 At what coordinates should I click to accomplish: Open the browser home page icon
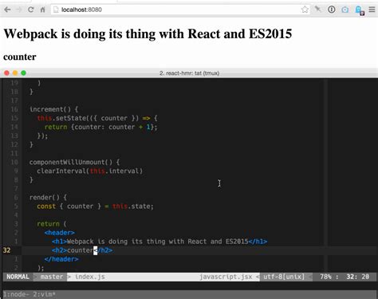pos(42,10)
